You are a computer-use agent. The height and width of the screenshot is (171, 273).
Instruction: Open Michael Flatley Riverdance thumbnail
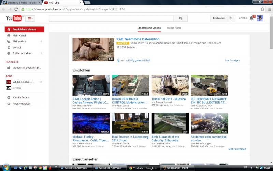[91, 123]
